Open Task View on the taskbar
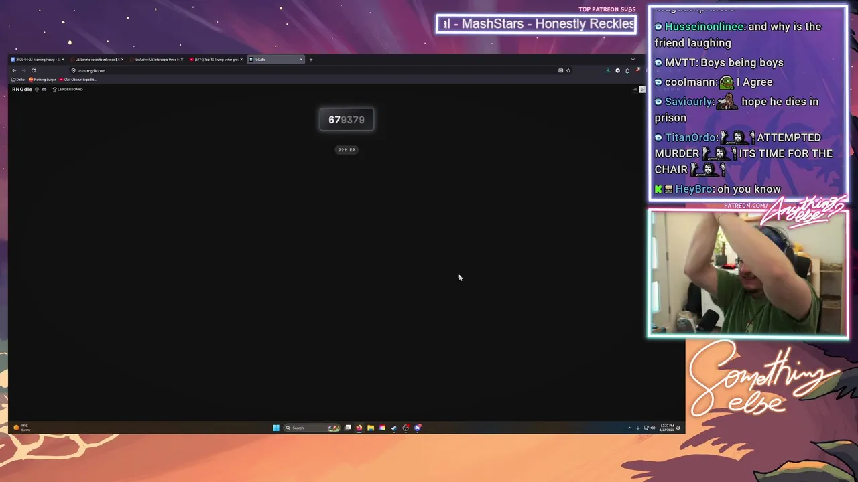This screenshot has height=482, width=858. (348, 428)
